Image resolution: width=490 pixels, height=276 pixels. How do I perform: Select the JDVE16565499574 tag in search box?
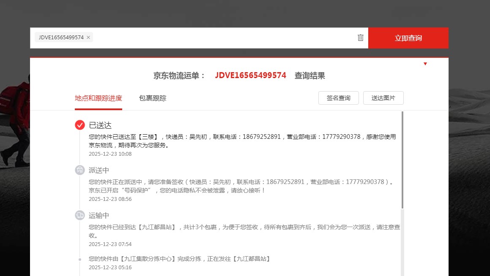pos(61,38)
